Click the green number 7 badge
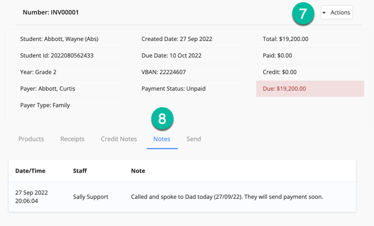 [303, 14]
